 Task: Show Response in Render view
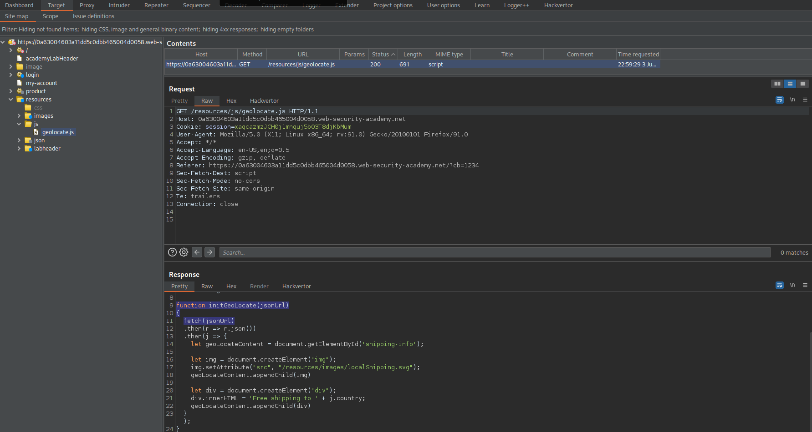click(x=259, y=286)
